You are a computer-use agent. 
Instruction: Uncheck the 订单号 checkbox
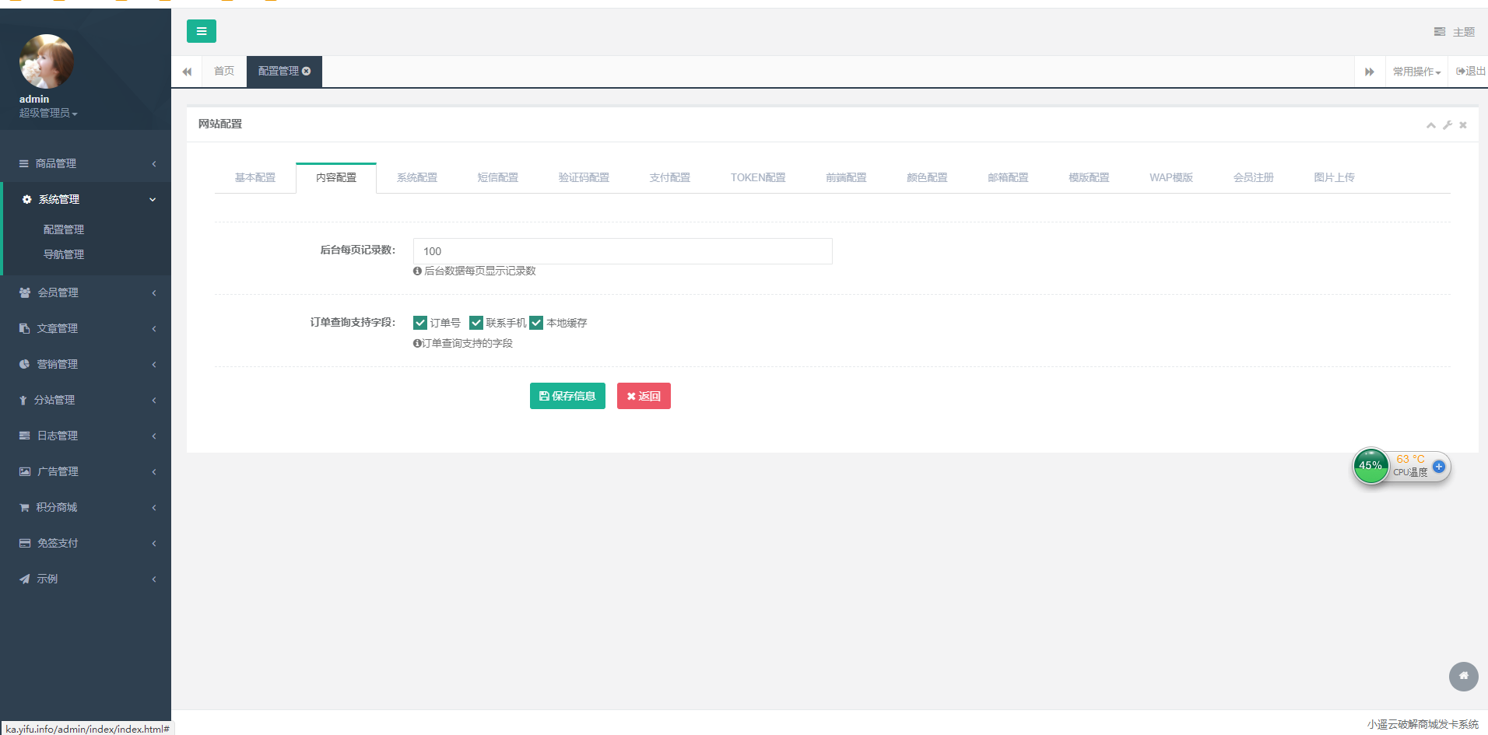(x=420, y=322)
